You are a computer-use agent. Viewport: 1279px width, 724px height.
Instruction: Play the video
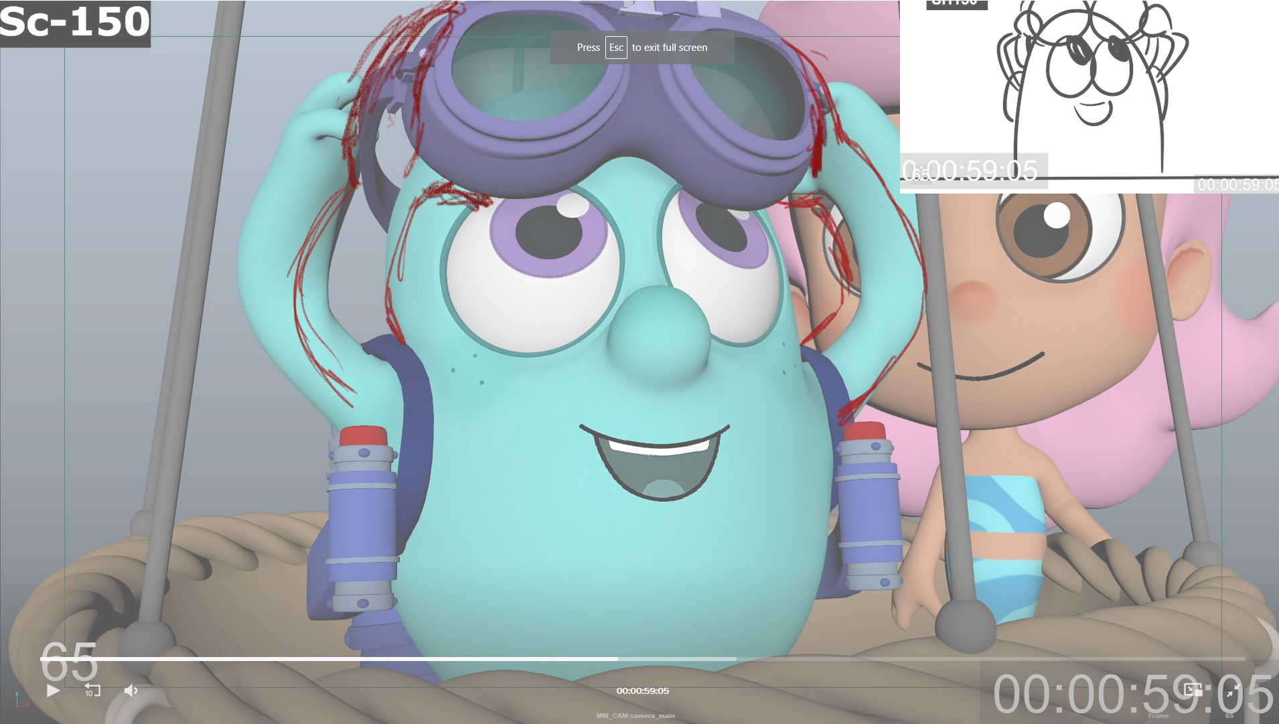pos(54,691)
